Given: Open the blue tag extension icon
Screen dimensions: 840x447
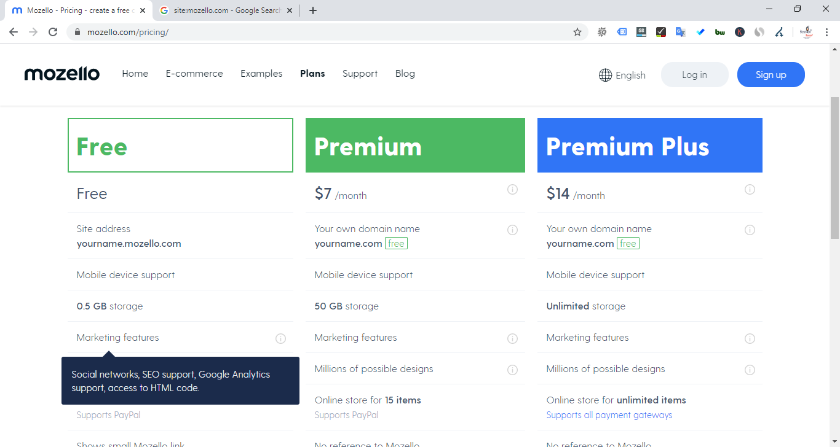Looking at the screenshot, I should coord(622,32).
